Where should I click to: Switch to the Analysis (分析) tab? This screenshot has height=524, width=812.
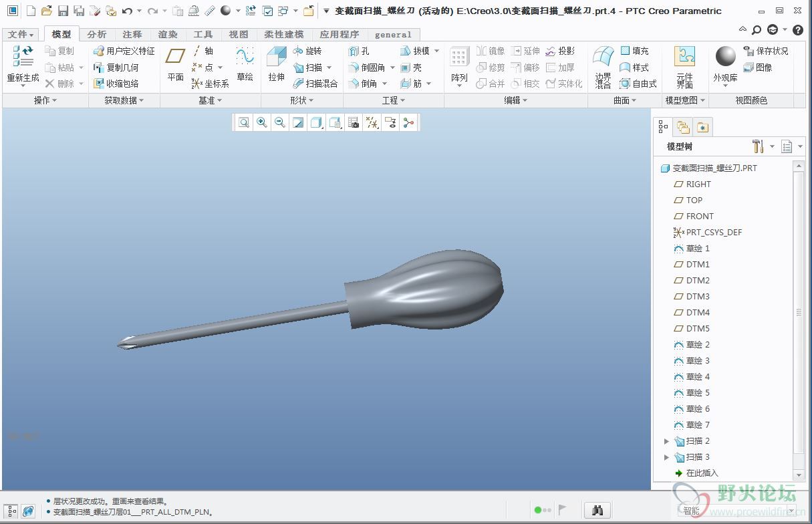tap(97, 34)
